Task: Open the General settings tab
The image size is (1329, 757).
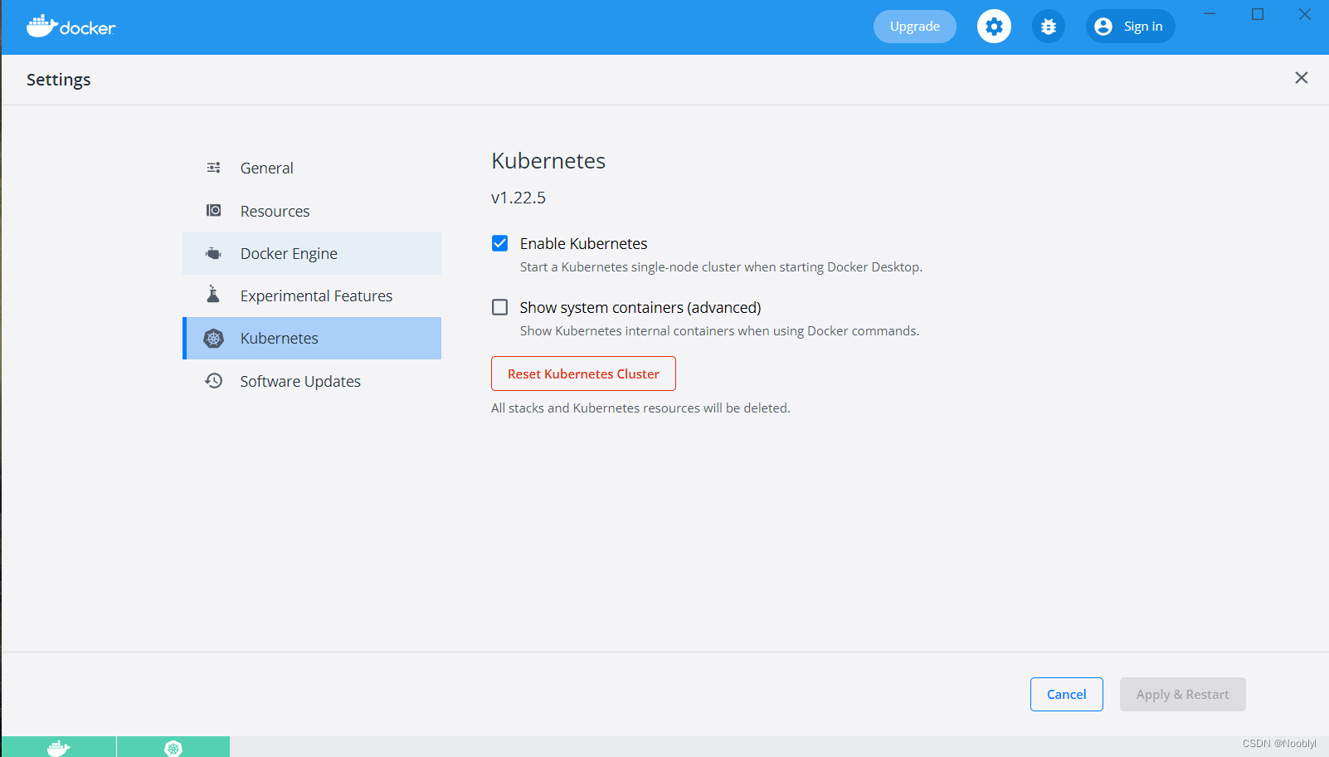Action: point(312,168)
